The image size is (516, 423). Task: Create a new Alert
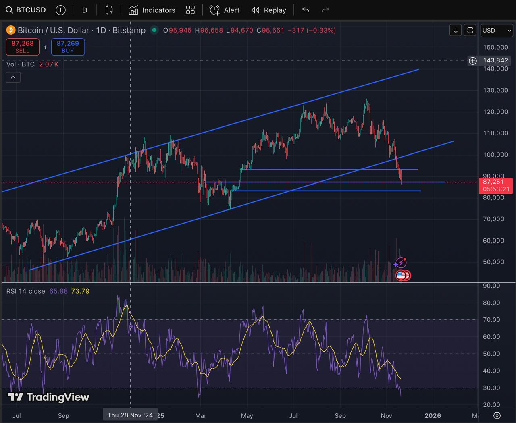coord(225,10)
